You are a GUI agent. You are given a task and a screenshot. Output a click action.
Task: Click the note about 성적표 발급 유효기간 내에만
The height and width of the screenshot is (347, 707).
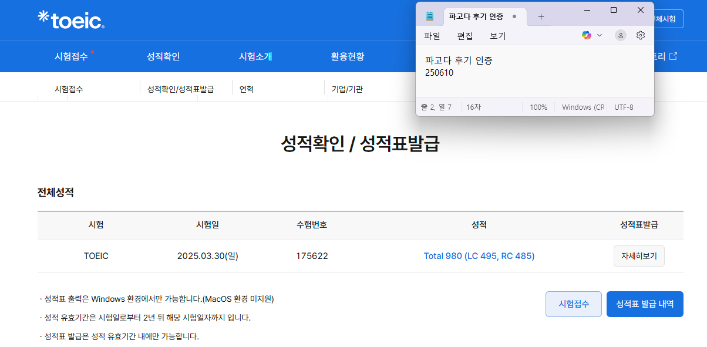pyautogui.click(x=119, y=336)
